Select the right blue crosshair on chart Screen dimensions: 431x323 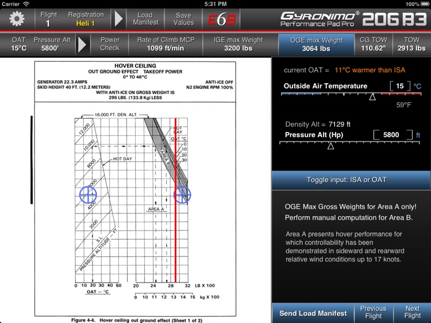tap(182, 194)
